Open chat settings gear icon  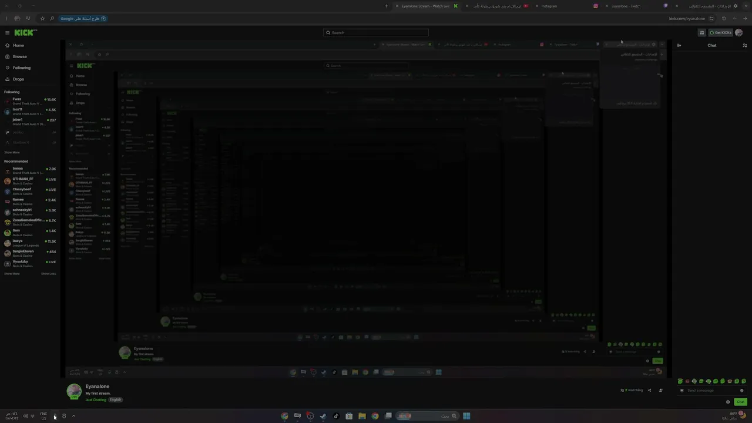[728, 402]
